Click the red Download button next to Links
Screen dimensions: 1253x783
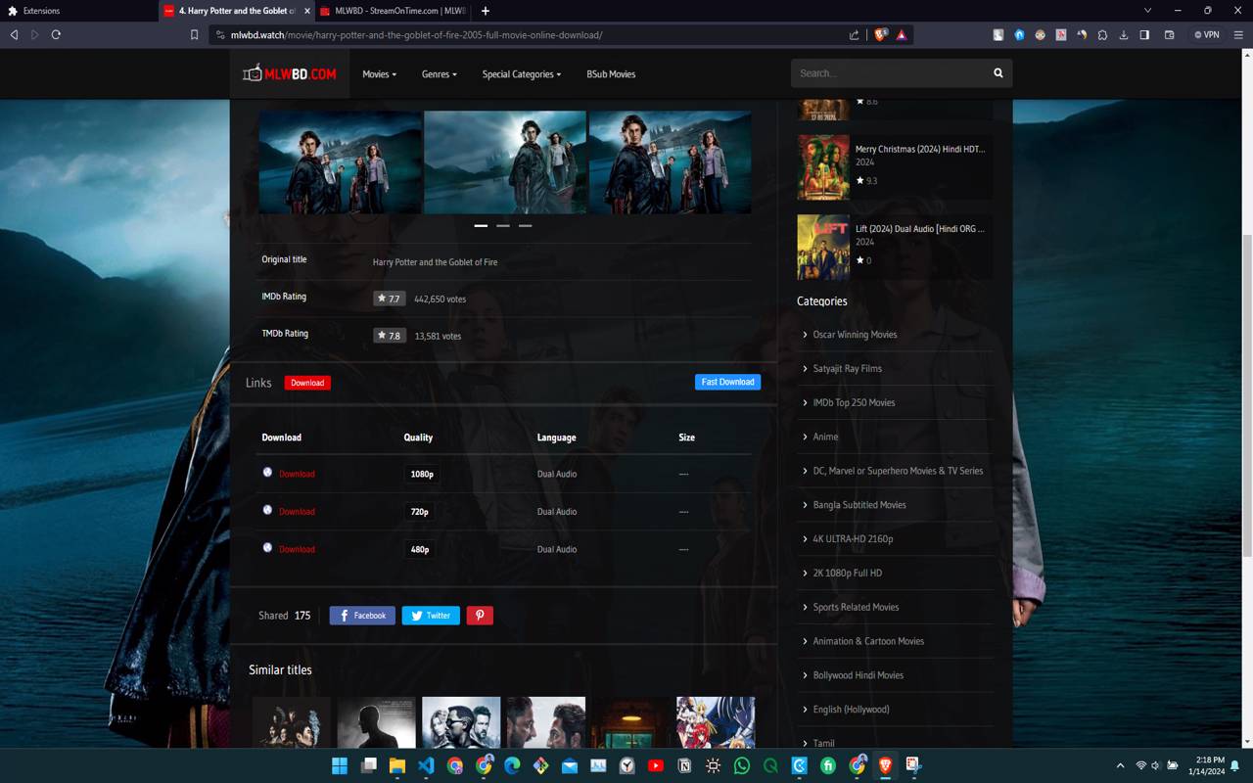tap(307, 383)
